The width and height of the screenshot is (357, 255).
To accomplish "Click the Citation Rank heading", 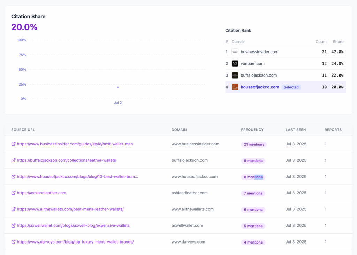I will pos(238,31).
